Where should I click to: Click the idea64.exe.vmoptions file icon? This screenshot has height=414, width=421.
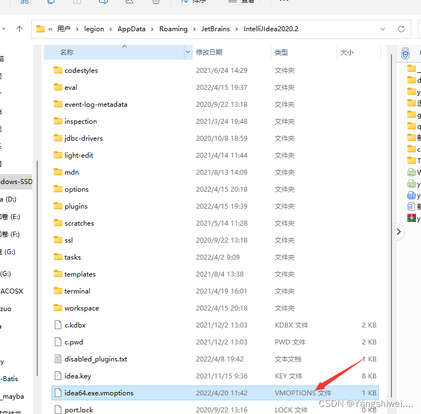pos(57,393)
